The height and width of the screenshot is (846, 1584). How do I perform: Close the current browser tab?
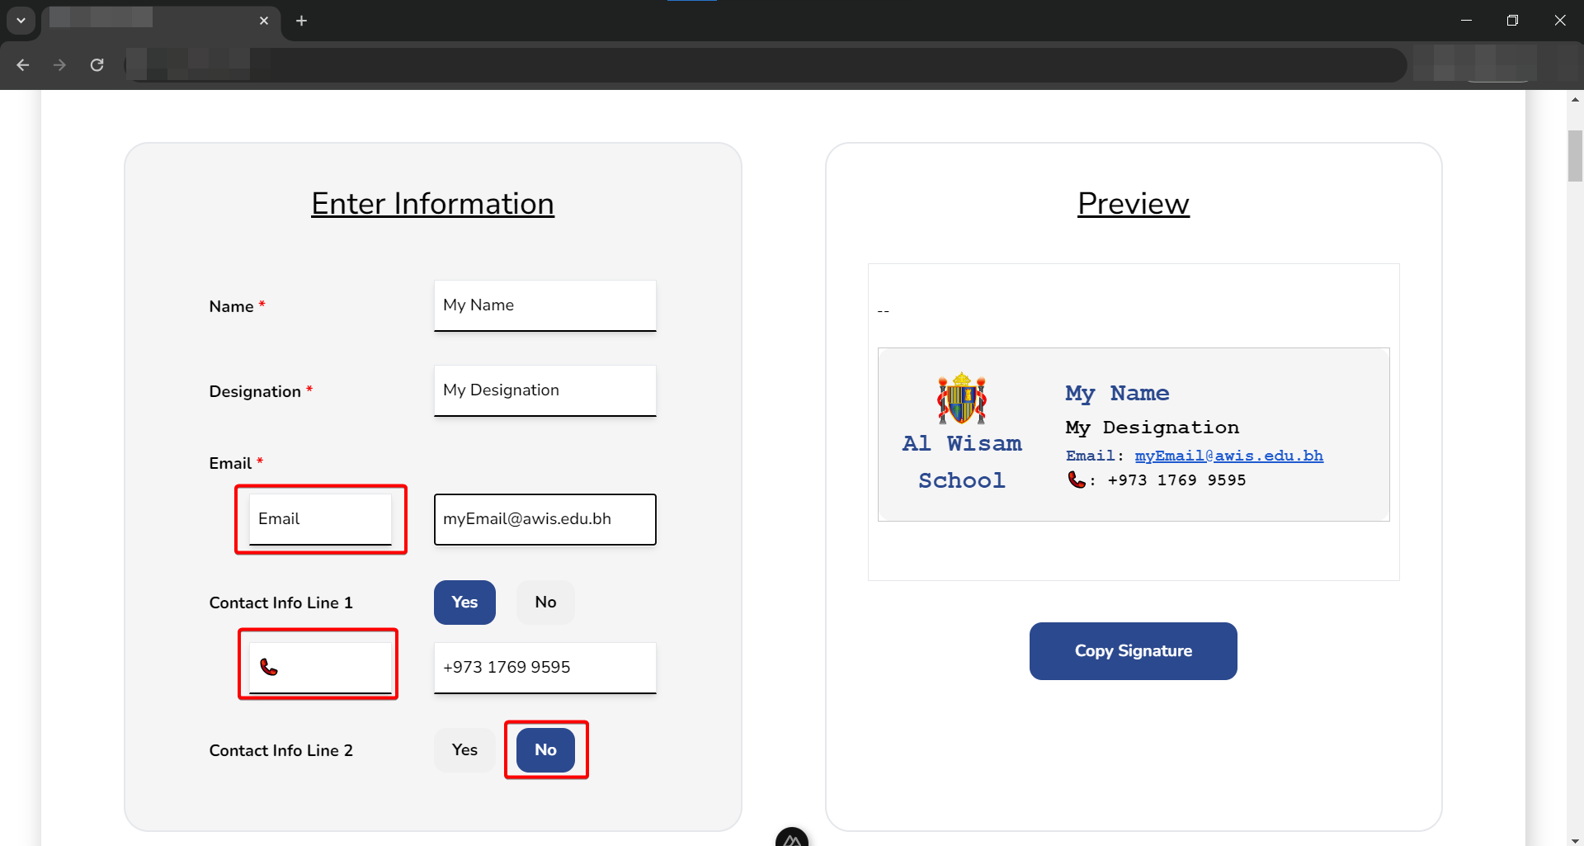click(x=264, y=21)
